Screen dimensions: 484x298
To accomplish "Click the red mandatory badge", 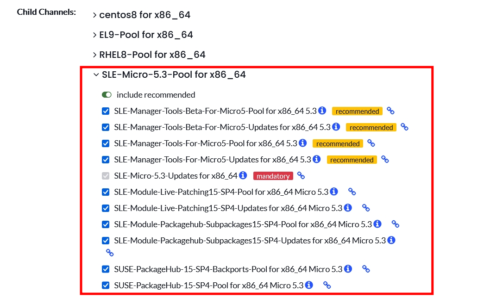I will coord(273,176).
